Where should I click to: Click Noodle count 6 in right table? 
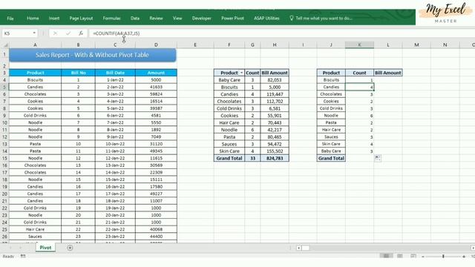tap(359, 116)
